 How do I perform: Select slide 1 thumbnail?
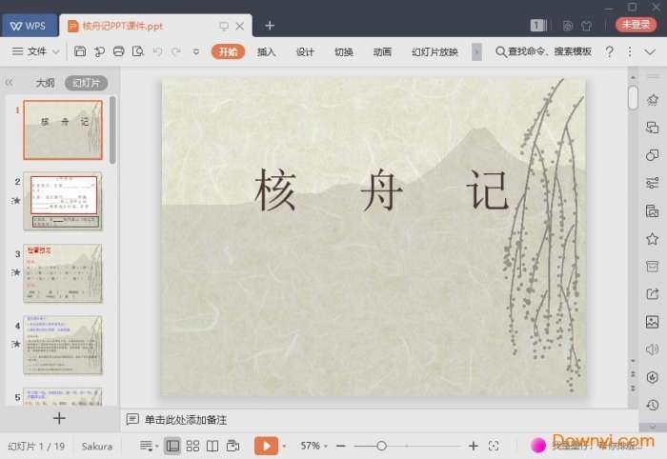[x=63, y=130]
